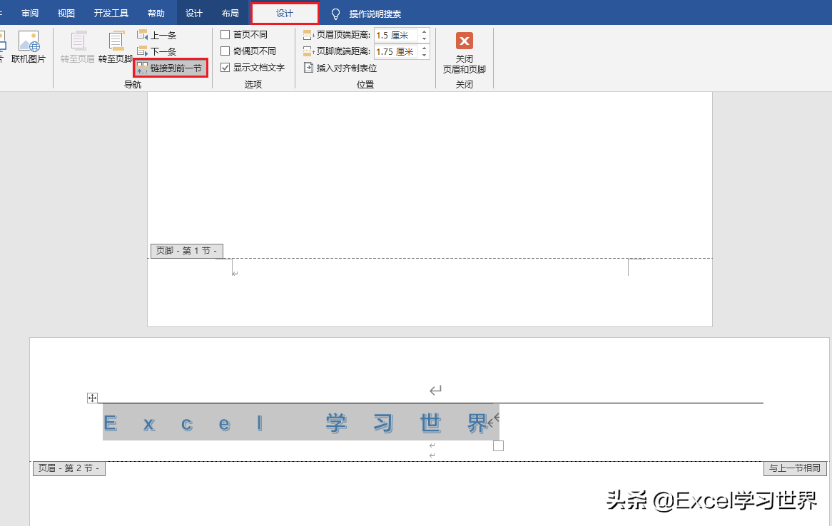Click the 与上一节相同 tag
This screenshot has width=832, height=526.
click(795, 468)
